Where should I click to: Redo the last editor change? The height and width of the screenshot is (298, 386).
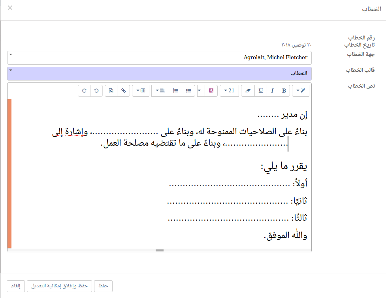point(84,91)
